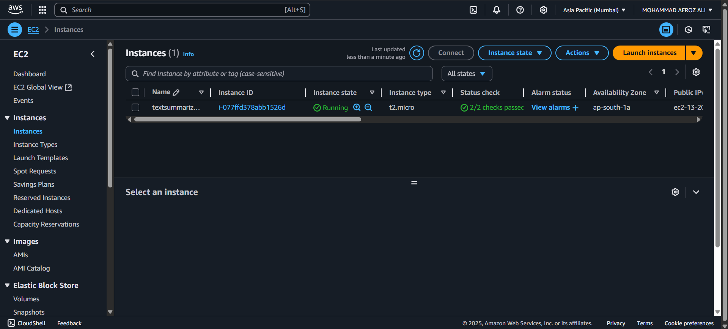
Task: Expand the All states filter dropdown
Action: (466, 74)
